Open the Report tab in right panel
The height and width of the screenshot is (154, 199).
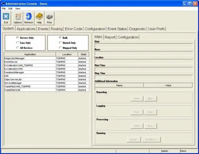pyautogui.click(x=110, y=37)
